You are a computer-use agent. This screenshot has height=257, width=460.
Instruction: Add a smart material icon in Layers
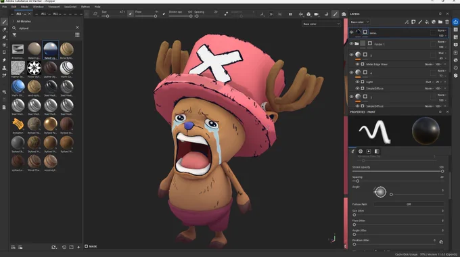(x=434, y=22)
